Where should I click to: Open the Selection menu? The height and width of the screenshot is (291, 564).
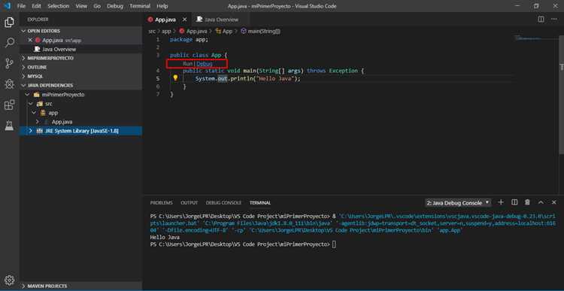pyautogui.click(x=58, y=6)
